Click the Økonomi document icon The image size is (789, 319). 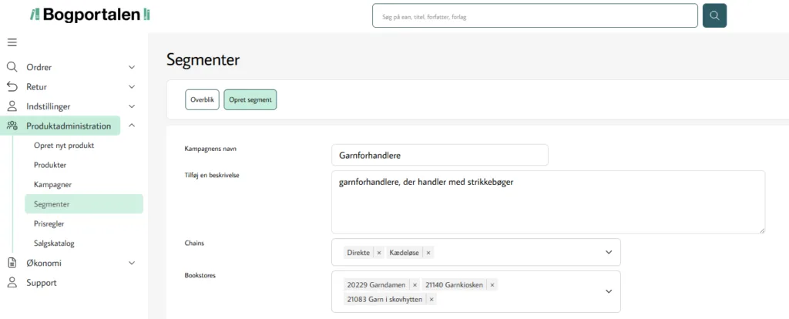pyautogui.click(x=12, y=263)
